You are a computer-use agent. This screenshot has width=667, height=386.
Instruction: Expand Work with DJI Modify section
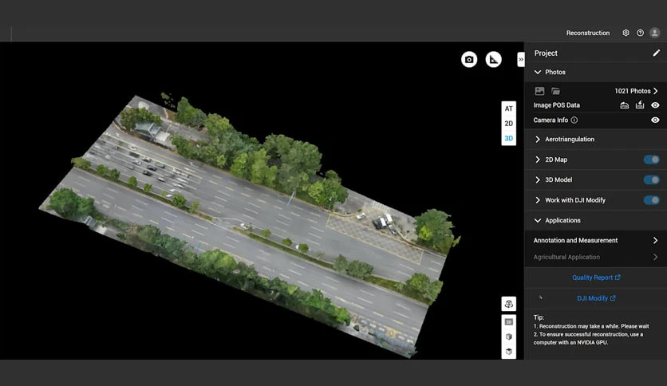click(538, 200)
